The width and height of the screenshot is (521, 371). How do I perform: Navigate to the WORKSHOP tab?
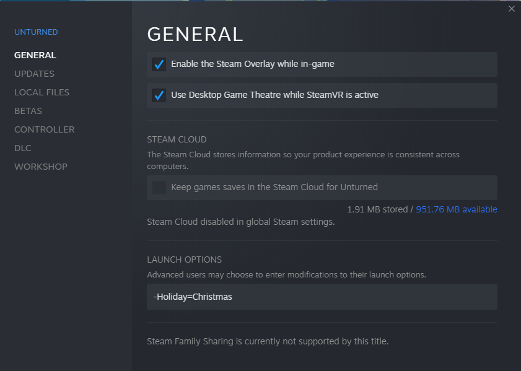41,167
